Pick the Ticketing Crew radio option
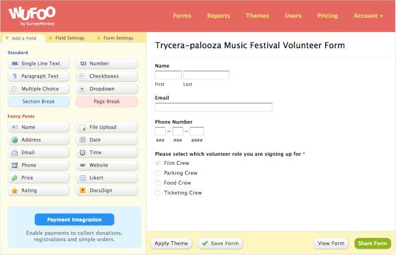Screen dimensions: 396x255 (158, 193)
